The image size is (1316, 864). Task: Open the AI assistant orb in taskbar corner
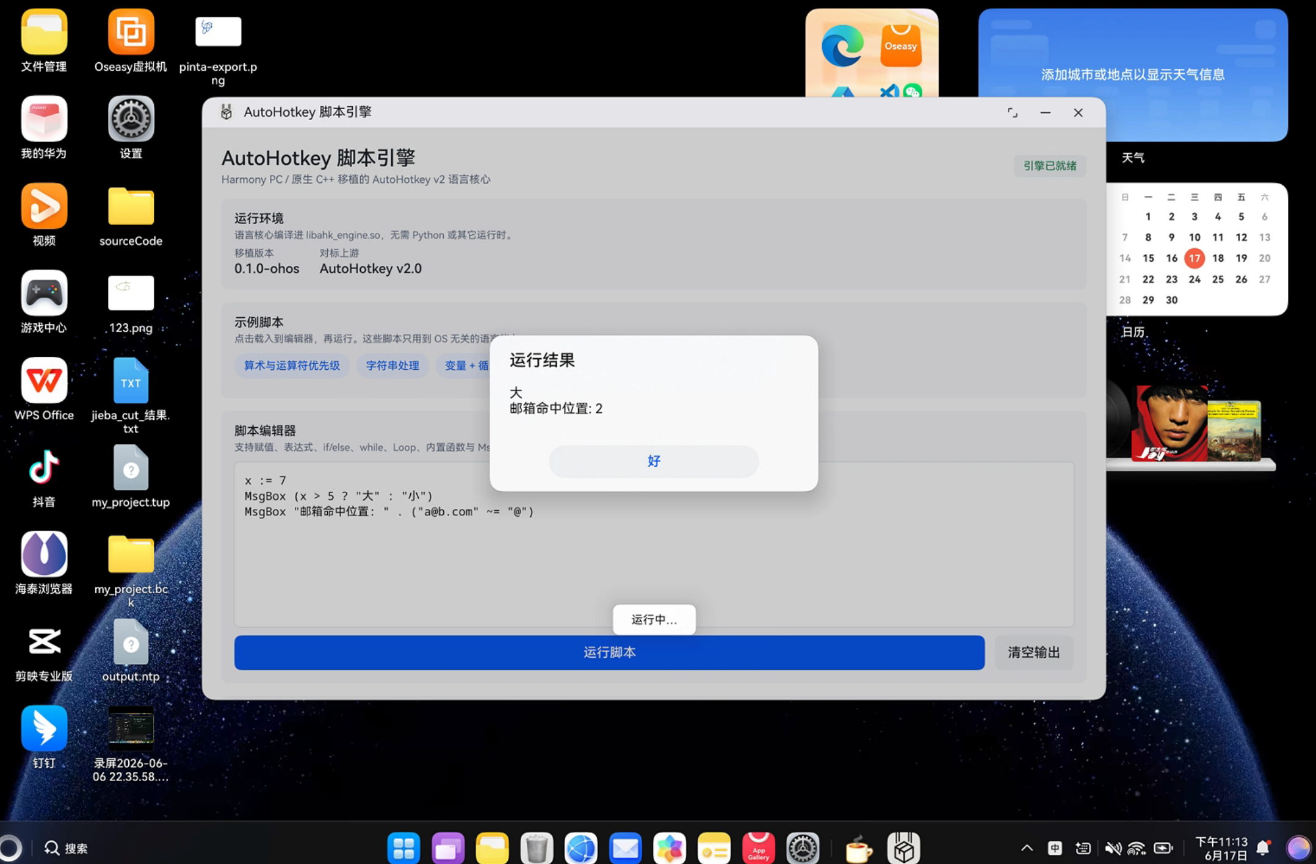[x=1298, y=848]
